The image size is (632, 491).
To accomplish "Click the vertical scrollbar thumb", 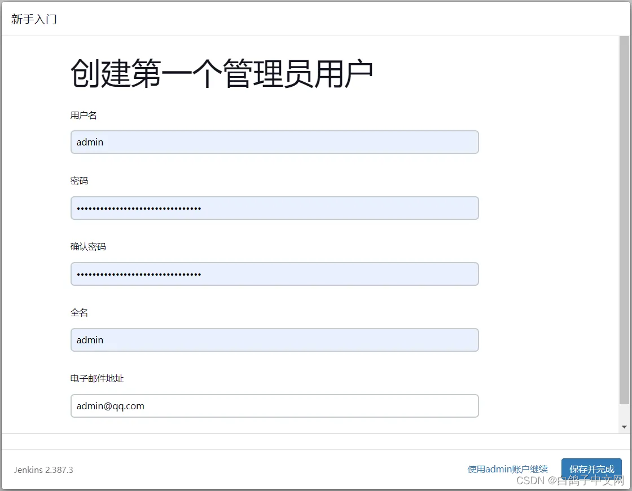I will click(x=624, y=220).
